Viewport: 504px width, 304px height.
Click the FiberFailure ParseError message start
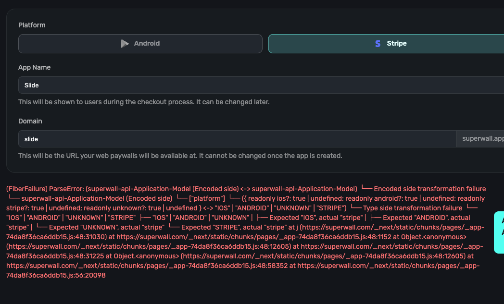pyautogui.click(x=43, y=189)
